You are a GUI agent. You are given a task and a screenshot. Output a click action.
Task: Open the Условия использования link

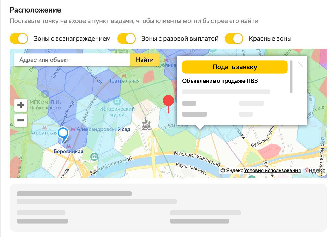[x=272, y=170]
